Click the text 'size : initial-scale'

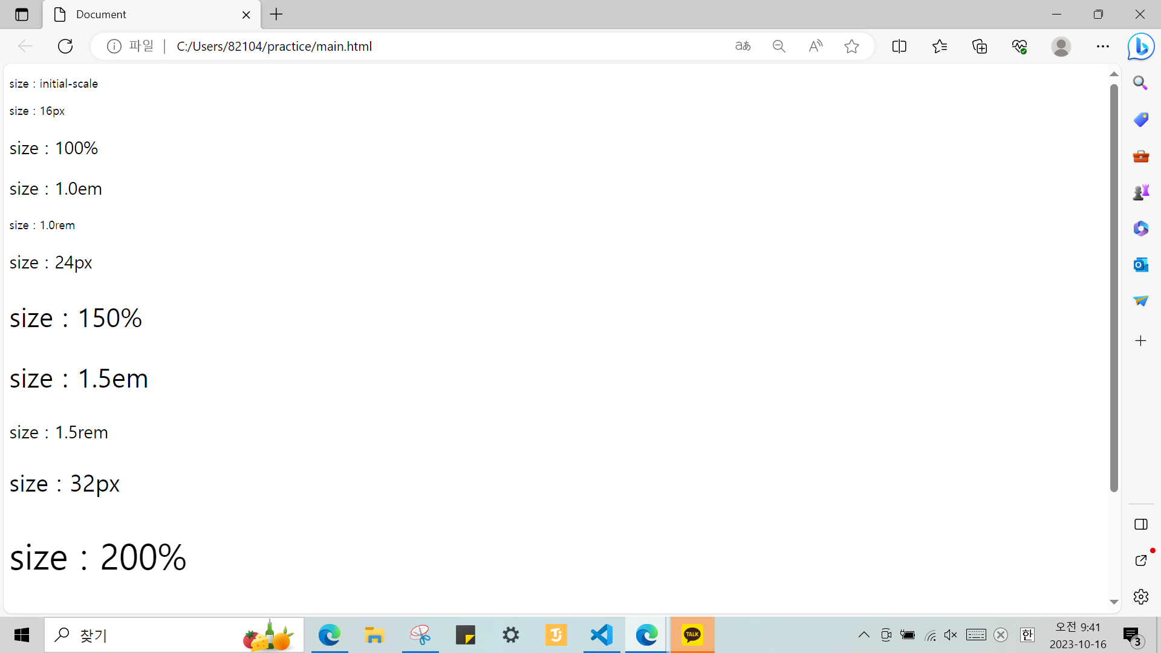pyautogui.click(x=54, y=83)
